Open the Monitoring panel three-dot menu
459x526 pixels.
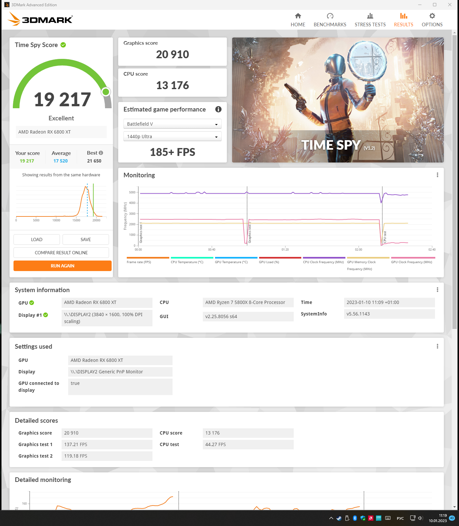click(437, 175)
